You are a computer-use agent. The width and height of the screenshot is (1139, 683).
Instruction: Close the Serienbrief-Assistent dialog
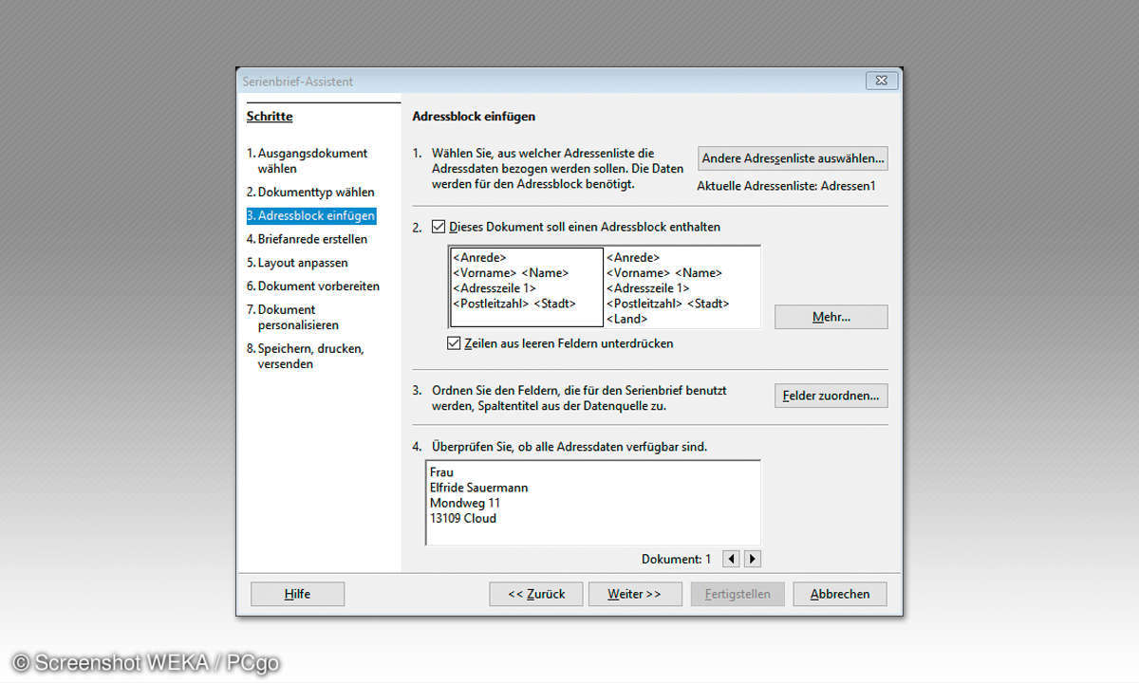tap(882, 82)
